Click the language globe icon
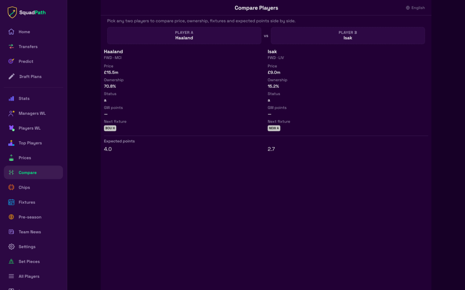Viewport: 465px width, 290px height. click(x=408, y=8)
